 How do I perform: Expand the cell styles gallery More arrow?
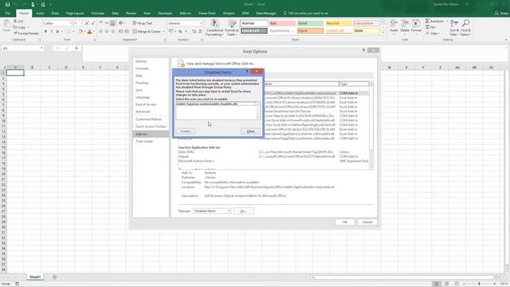click(x=383, y=33)
